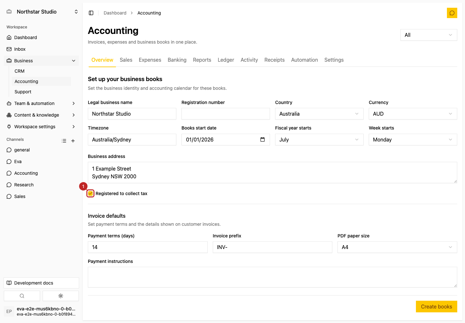The width and height of the screenshot is (465, 323).
Task: Expand Team & automation section
Action: pos(41,103)
